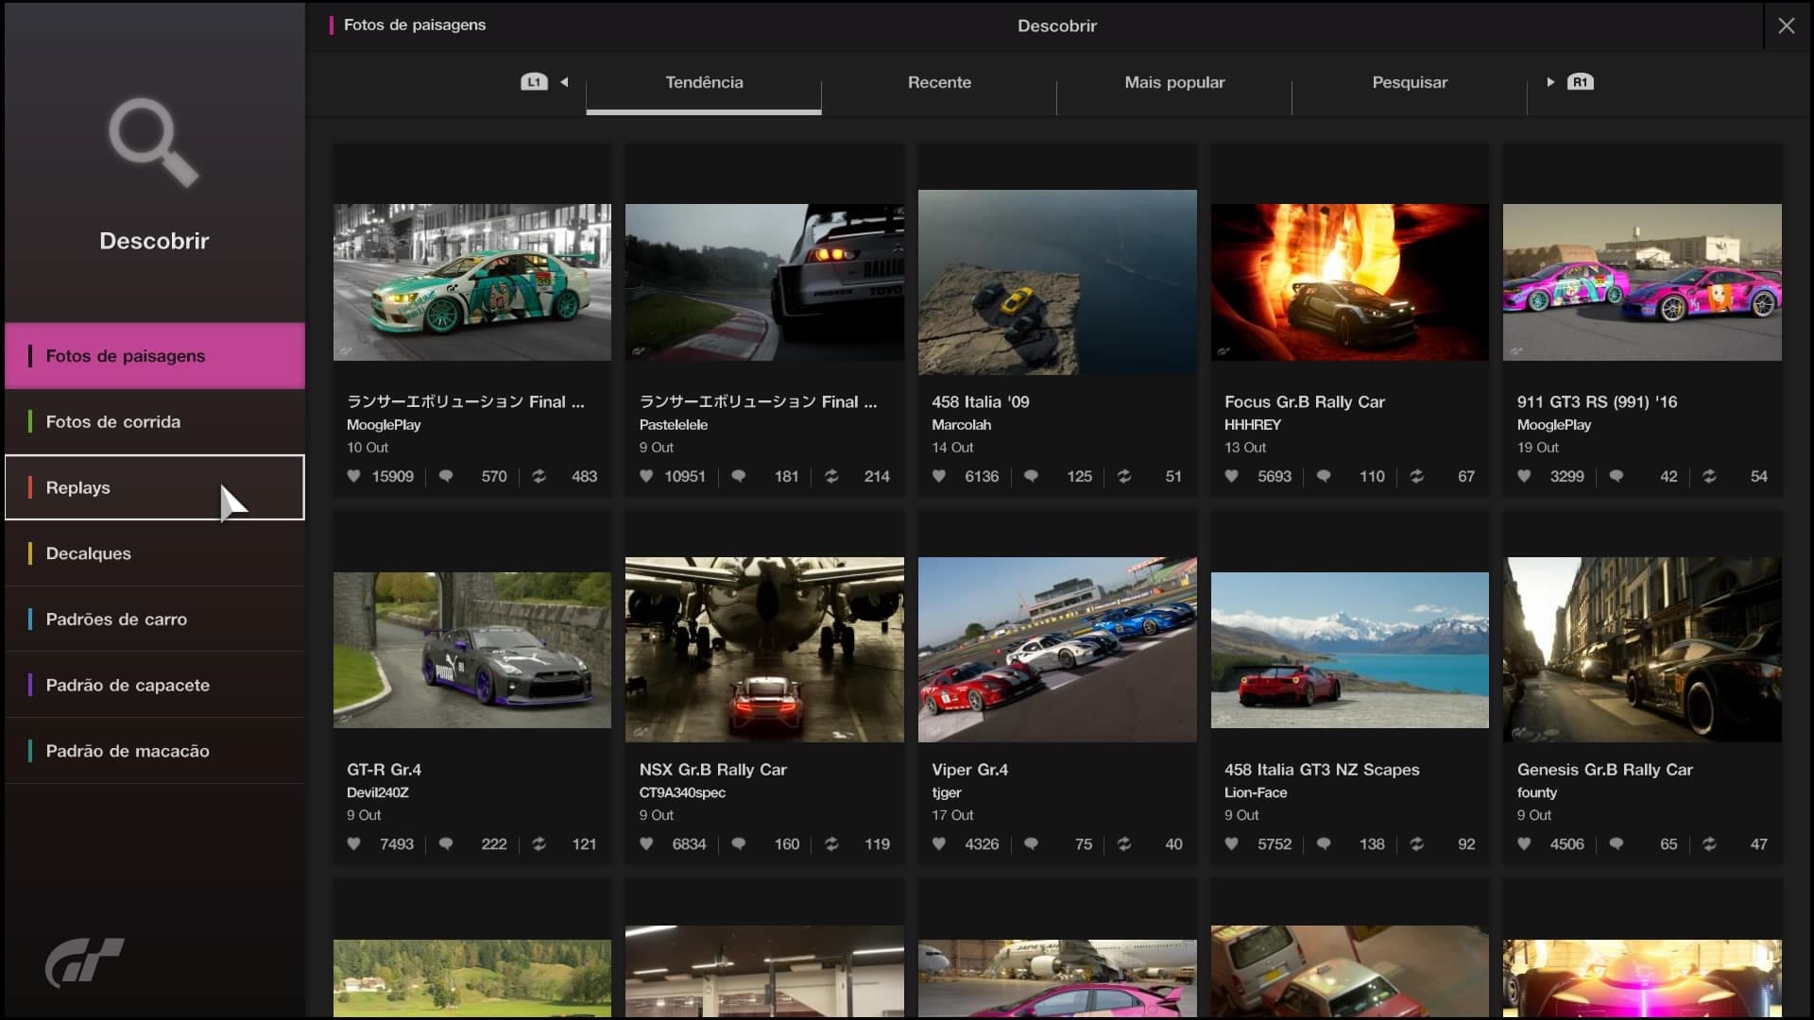Viewport: 1814px width, 1020px height.
Task: Open Padrão de macacão category
Action: click(x=155, y=751)
